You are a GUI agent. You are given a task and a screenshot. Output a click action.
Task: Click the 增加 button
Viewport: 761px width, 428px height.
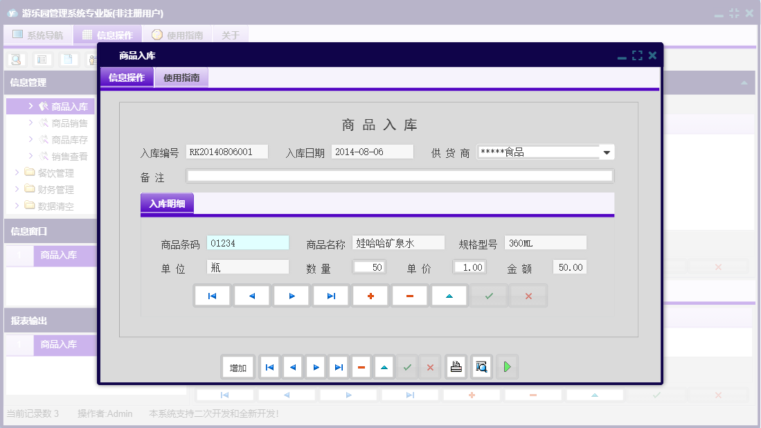(238, 367)
